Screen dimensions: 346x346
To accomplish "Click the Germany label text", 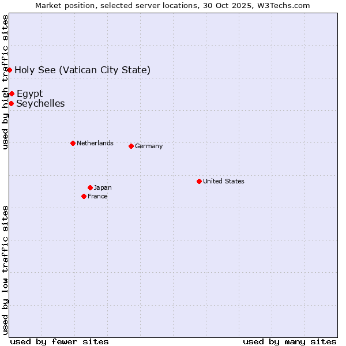I will (149, 146).
